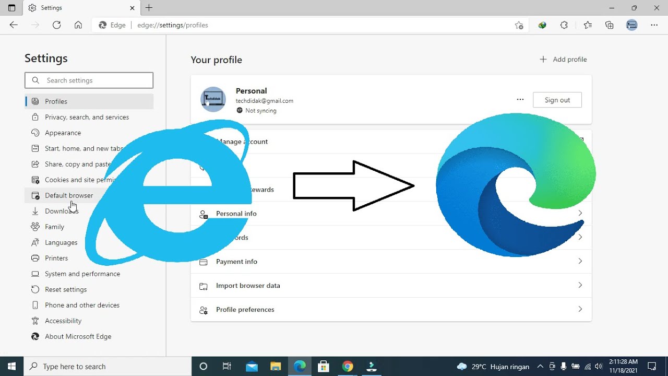This screenshot has height=376, width=668.
Task: Click the profile avatar in toolbar
Action: click(x=632, y=25)
